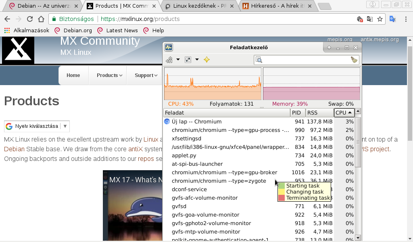Follow the antix.mepis.org link
Screen dimensions: 413x242
[380, 39]
